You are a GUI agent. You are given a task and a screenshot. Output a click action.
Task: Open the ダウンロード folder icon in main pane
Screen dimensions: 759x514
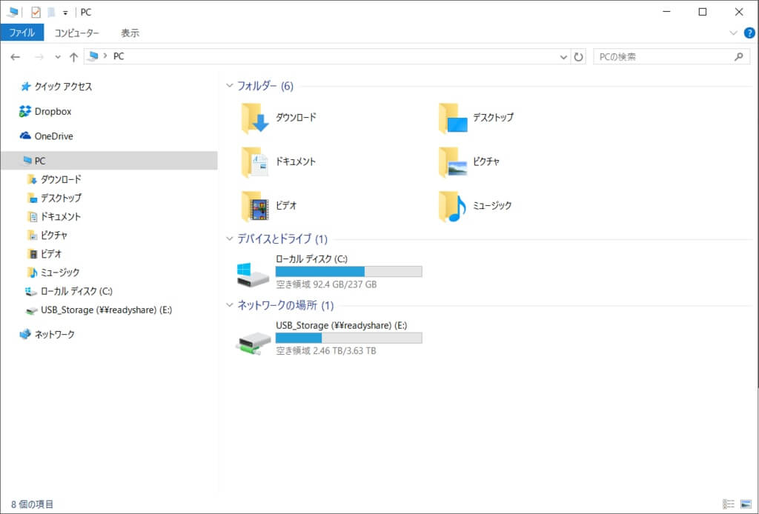click(x=255, y=118)
